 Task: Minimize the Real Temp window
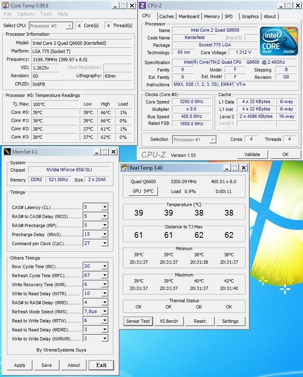(227, 168)
